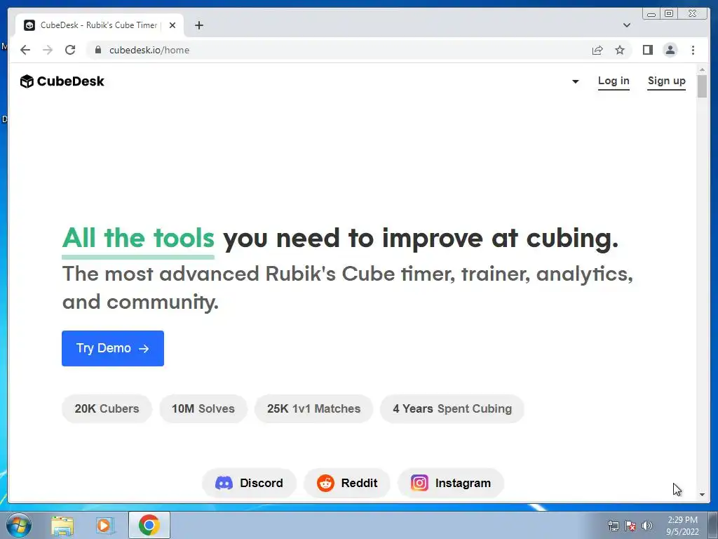Click the Try Demo button

tap(113, 348)
